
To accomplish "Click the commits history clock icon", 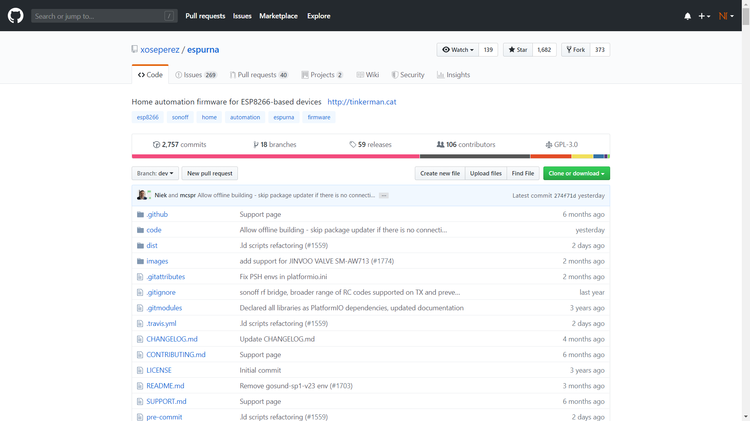I will (156, 145).
